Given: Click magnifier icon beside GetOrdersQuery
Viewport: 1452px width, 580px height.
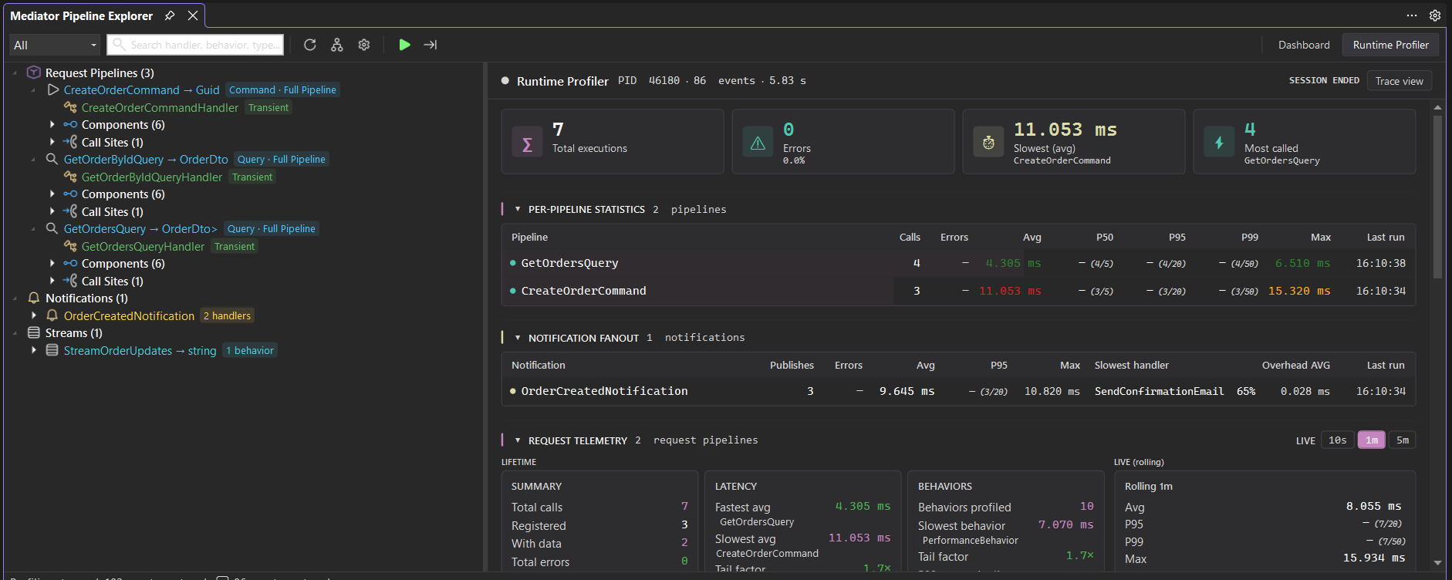Looking at the screenshot, I should click(x=52, y=228).
